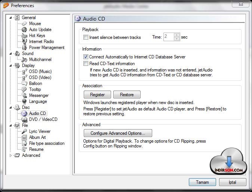Select the Resume settings page
Screen dimensions: 252x192
tap(36, 149)
